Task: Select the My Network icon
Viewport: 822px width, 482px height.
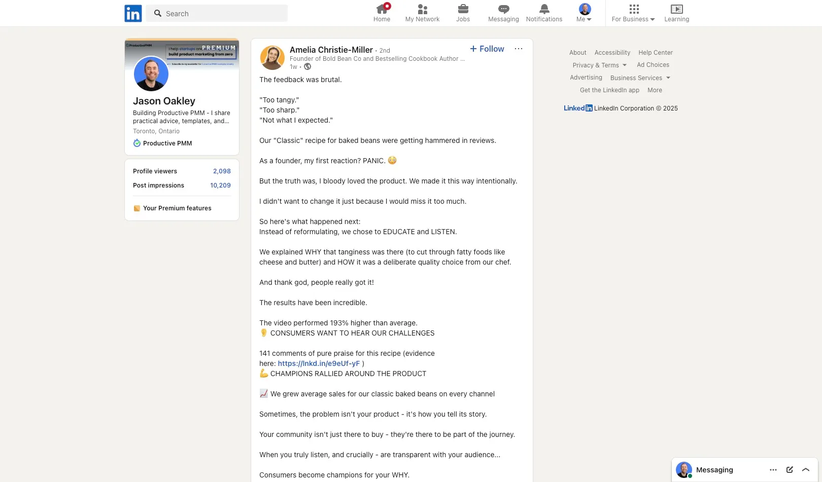Action: 422,9
